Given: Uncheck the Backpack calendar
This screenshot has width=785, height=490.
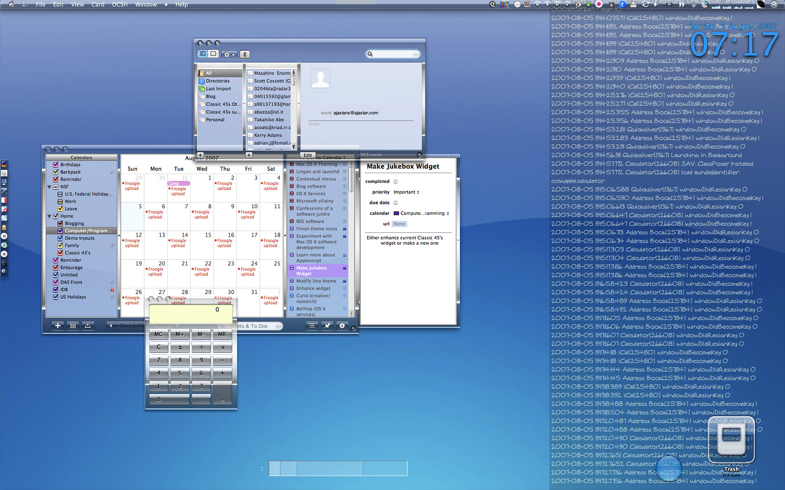Looking at the screenshot, I should [x=56, y=172].
